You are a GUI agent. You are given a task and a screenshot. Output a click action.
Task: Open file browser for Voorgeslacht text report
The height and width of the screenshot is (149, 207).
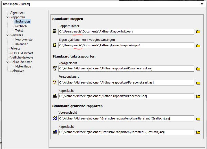pos(198,69)
